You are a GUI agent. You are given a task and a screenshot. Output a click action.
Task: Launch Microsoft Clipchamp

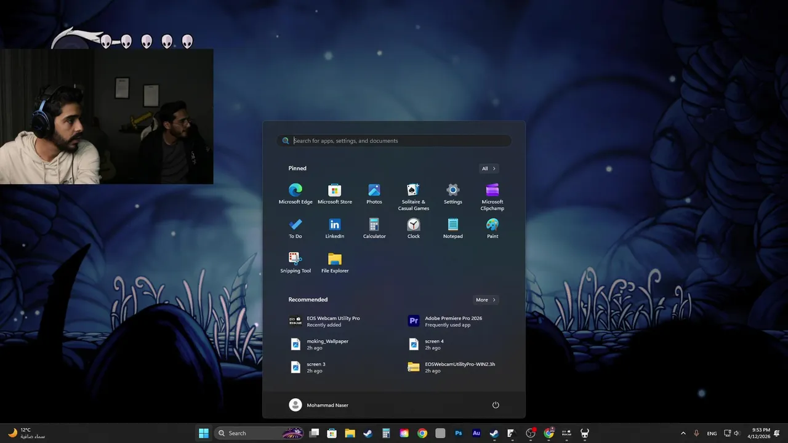pos(492,197)
